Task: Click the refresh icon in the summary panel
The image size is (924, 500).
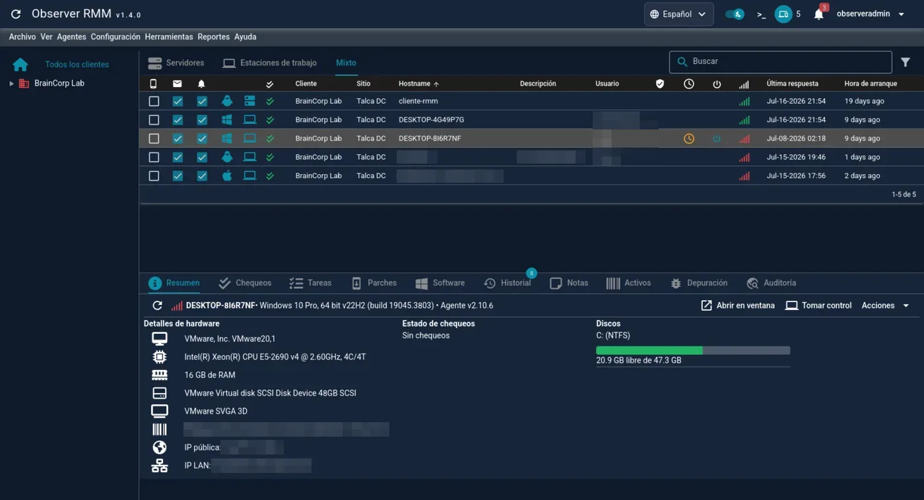Action: point(157,305)
